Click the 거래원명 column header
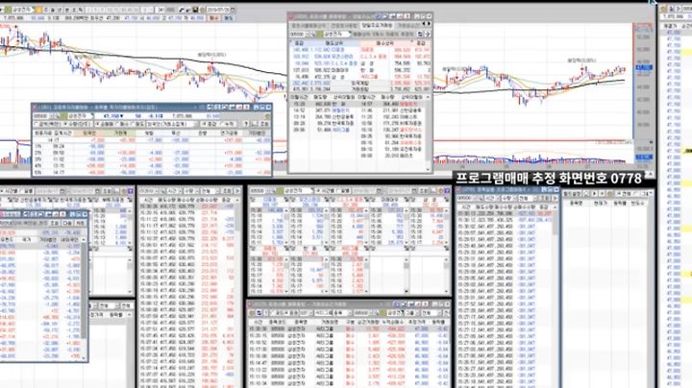 tap(330, 322)
